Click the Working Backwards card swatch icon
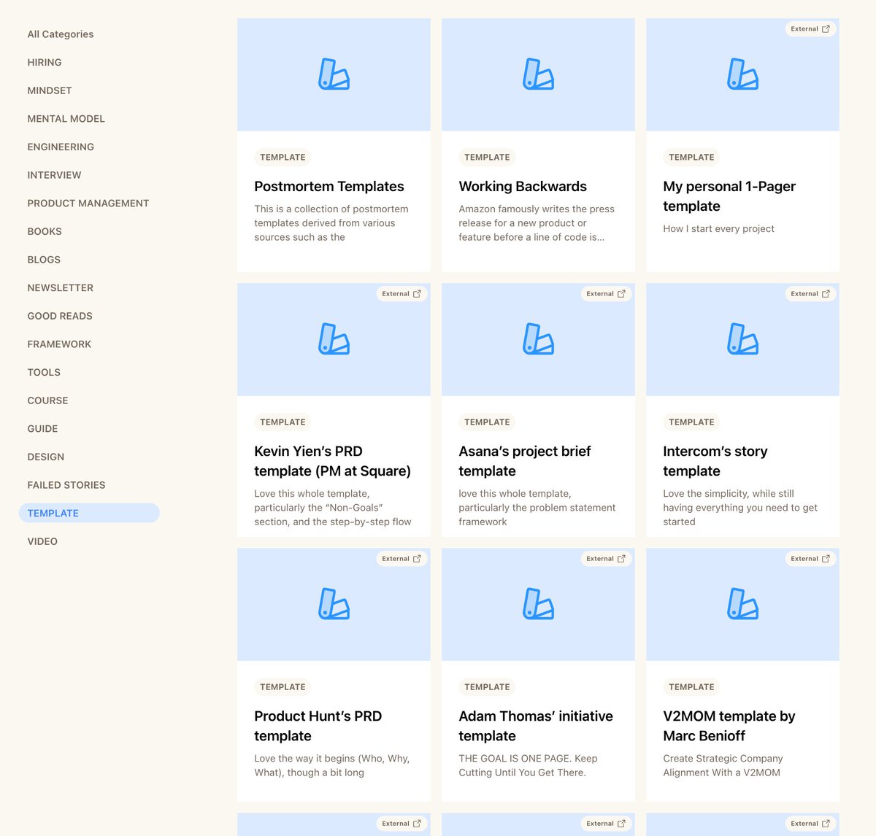 click(x=538, y=74)
